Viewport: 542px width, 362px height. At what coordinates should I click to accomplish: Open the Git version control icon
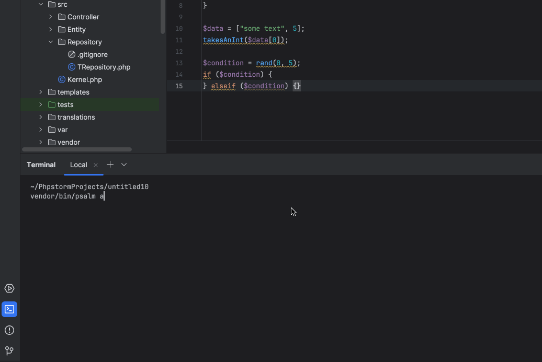[x=9, y=351]
